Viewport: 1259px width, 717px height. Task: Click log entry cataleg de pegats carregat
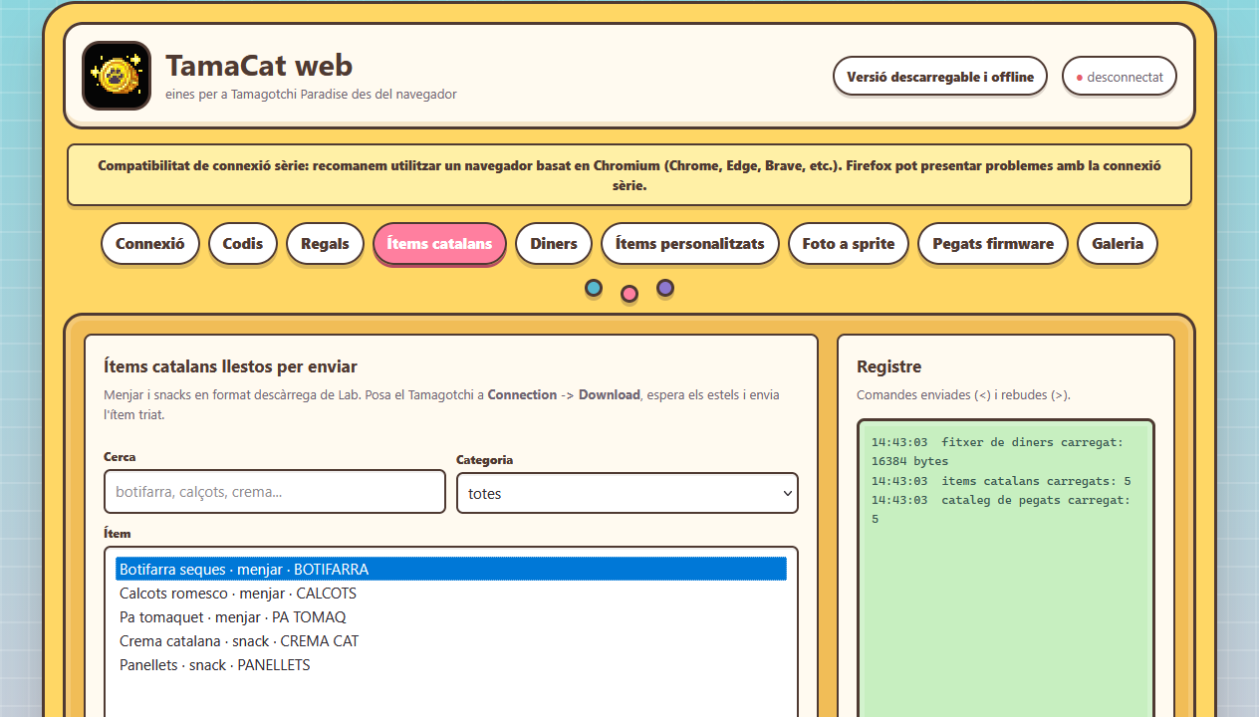click(x=1001, y=510)
